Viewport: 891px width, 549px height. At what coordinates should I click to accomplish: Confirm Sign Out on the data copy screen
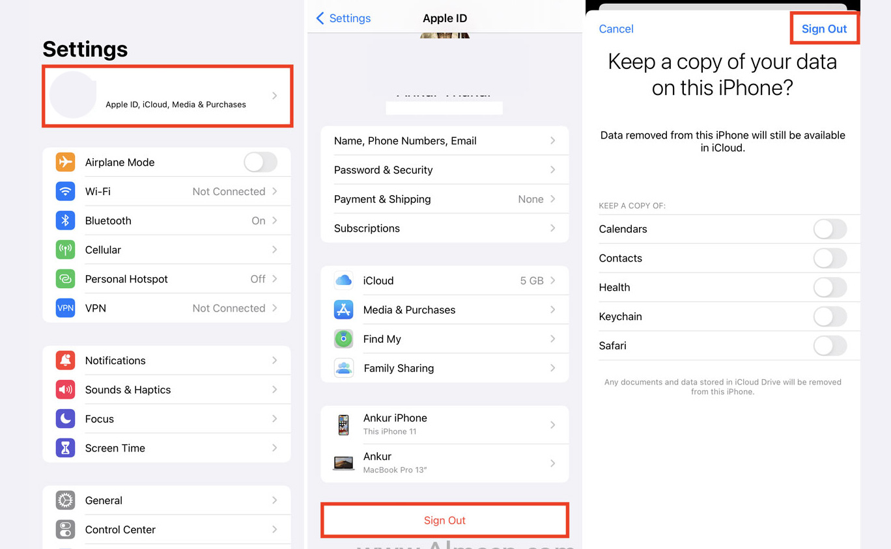pos(824,29)
